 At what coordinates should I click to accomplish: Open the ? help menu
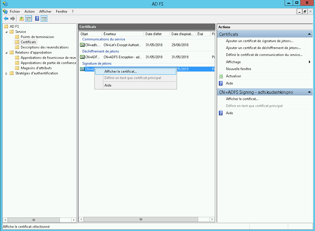pyautogui.click(x=73, y=12)
